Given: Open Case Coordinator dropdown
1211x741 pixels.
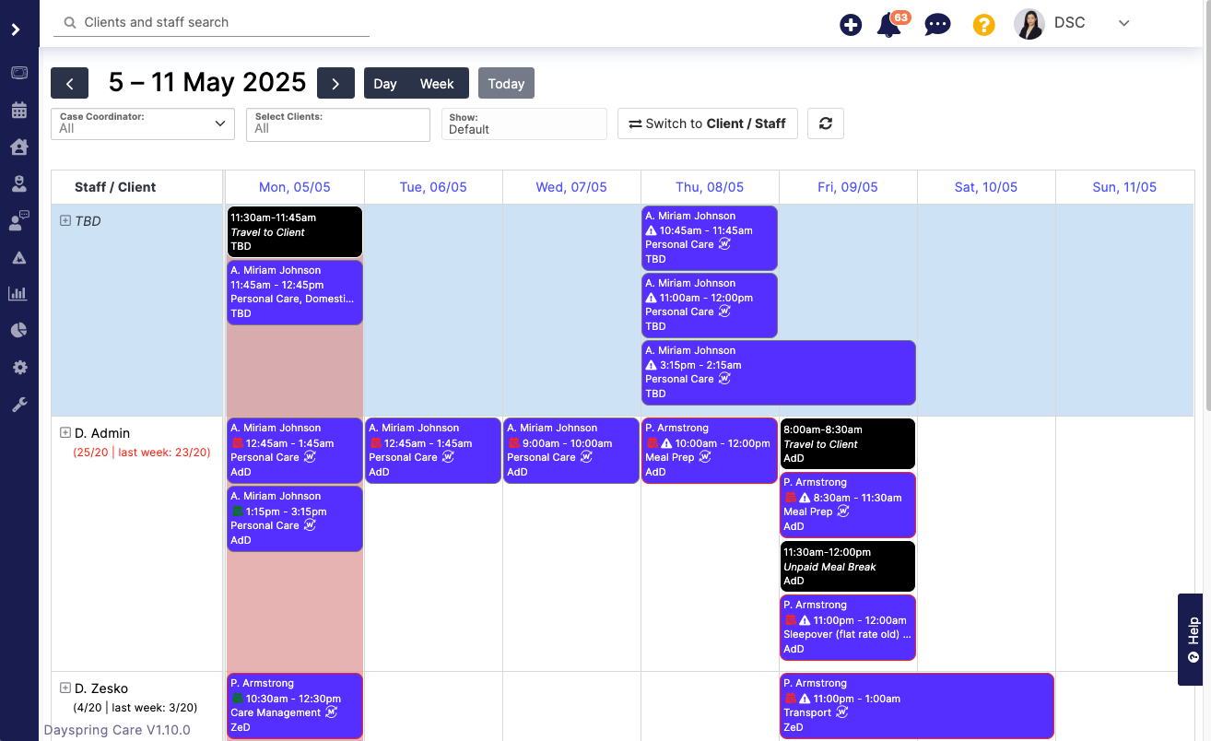Looking at the screenshot, I should point(143,124).
